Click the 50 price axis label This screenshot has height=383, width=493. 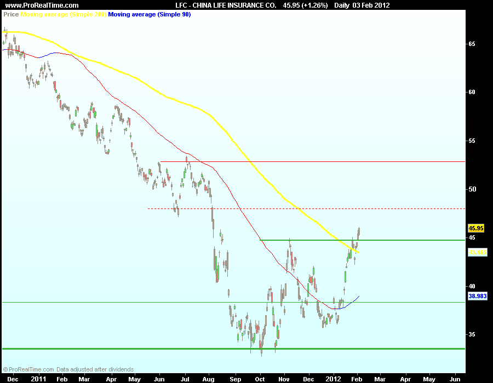pos(472,189)
